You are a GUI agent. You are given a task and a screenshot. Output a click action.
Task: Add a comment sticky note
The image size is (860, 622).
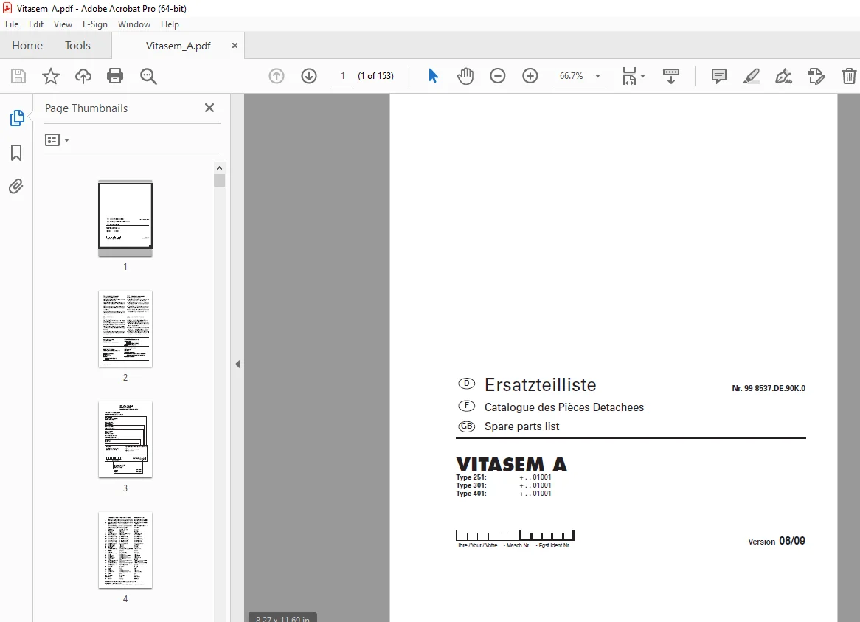(718, 76)
